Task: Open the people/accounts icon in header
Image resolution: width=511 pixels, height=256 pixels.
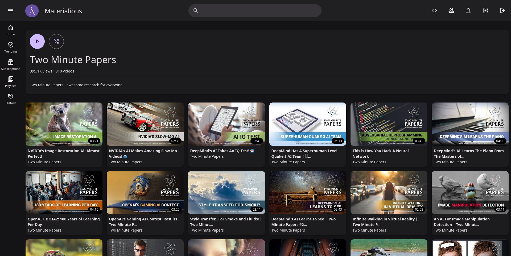Action: (451, 11)
